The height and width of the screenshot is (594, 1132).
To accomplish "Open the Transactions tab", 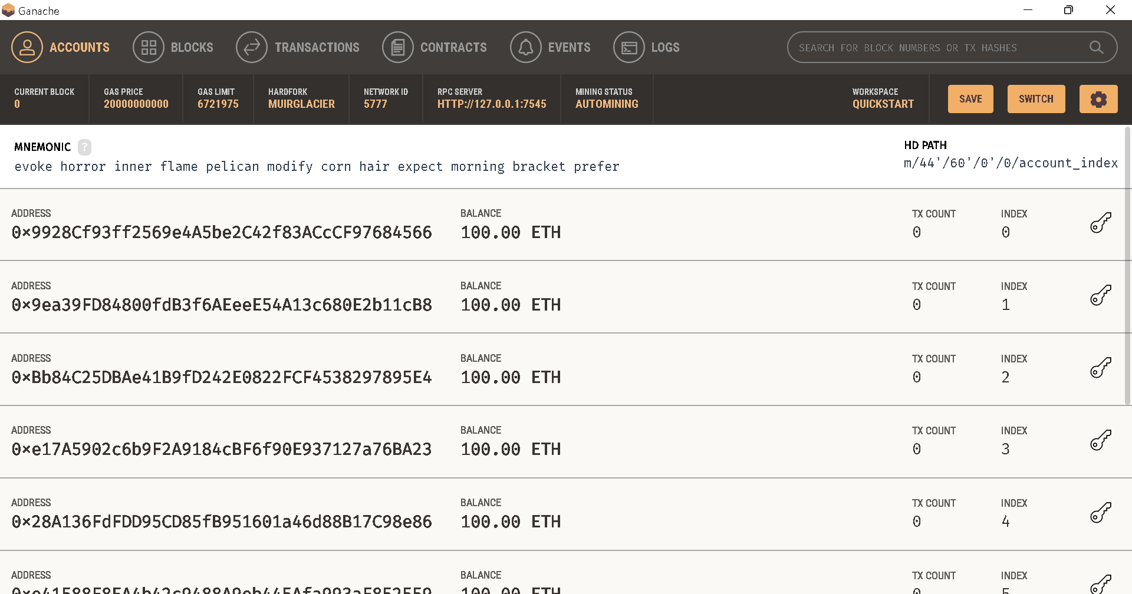I will tap(298, 47).
